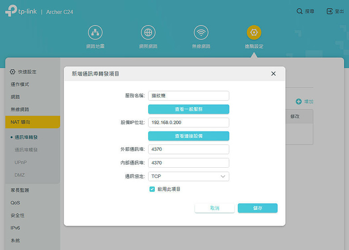The width and height of the screenshot is (349, 250).
Task: Select the 進階設定 advanced gear icon
Action: click(x=254, y=33)
